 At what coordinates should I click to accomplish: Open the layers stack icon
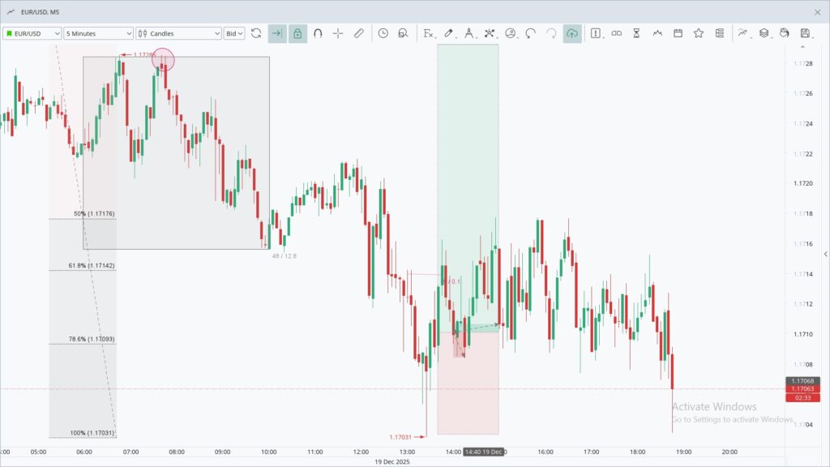[764, 33]
